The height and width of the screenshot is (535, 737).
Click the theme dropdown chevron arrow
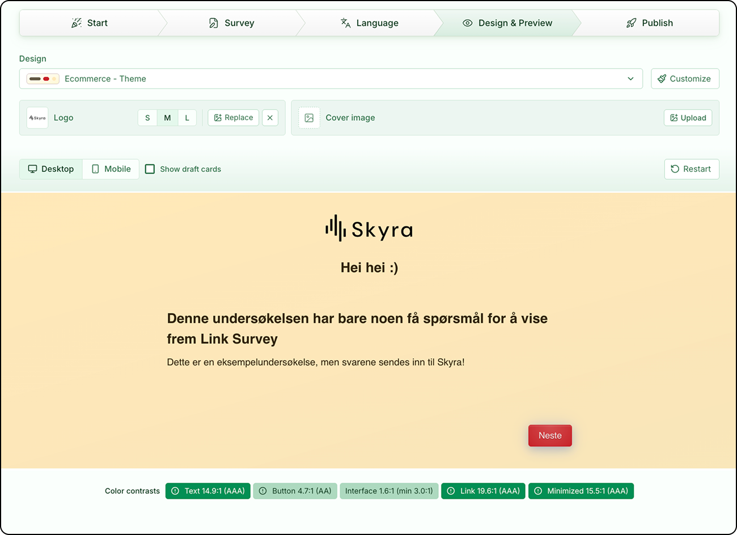click(x=630, y=79)
